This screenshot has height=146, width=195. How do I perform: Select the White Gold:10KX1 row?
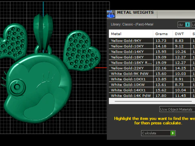coord(152,79)
